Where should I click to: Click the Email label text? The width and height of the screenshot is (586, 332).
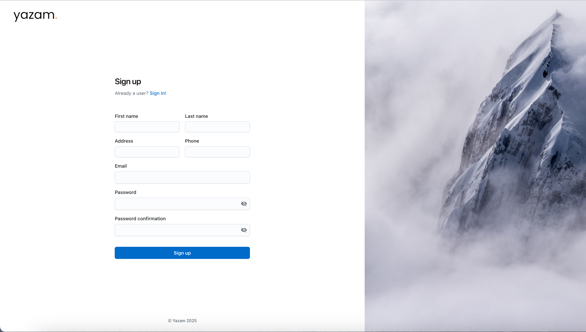pos(121,166)
